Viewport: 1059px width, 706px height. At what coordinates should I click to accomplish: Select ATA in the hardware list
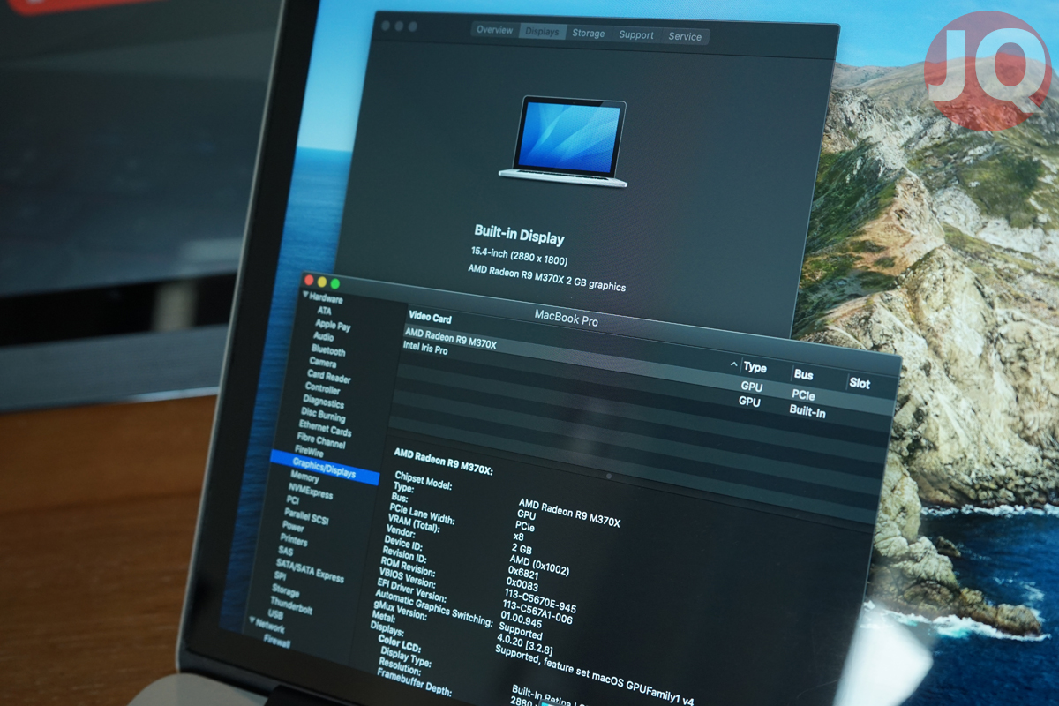(x=325, y=311)
